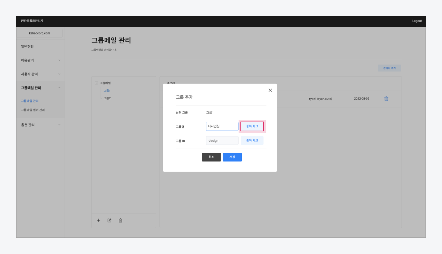Delete the ryan1 row with trash icon
Screen dimensions: 442x254
[x=386, y=99]
